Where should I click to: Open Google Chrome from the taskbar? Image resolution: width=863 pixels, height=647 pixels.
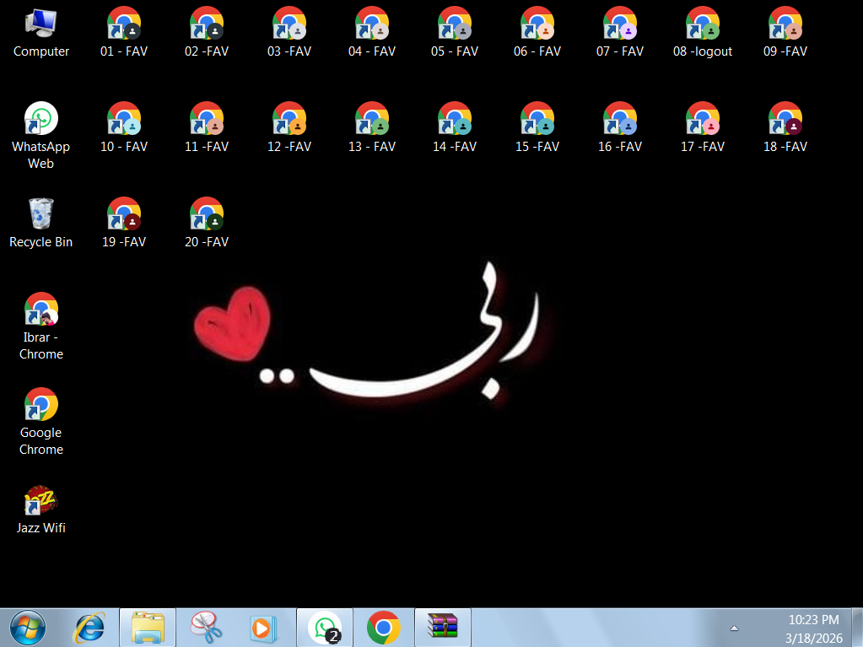coord(383,628)
